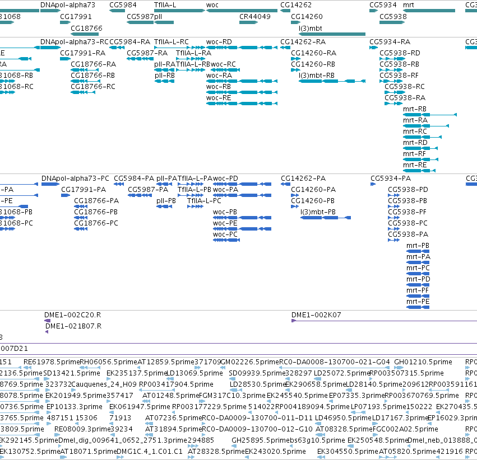Click EST label EK061947.5prime
This screenshot has height=460, width=477.
click(140, 407)
